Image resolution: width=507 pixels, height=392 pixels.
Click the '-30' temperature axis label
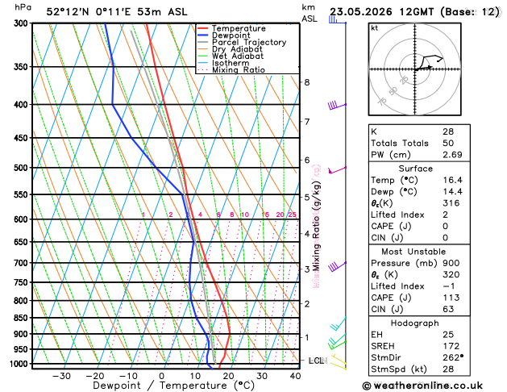(x=61, y=376)
